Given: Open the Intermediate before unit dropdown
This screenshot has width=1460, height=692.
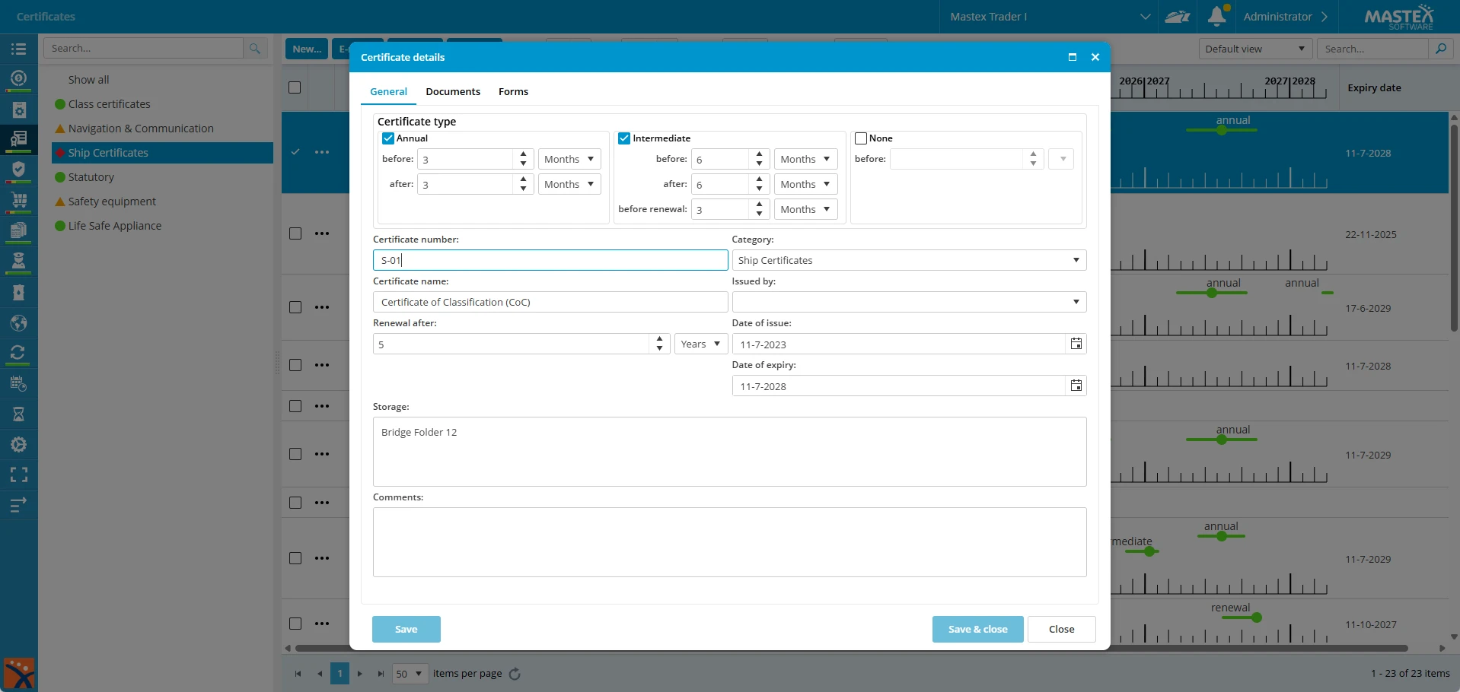Looking at the screenshot, I should pos(805,159).
